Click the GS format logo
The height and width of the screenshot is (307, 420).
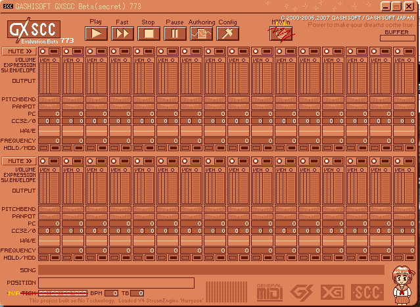click(x=302, y=293)
